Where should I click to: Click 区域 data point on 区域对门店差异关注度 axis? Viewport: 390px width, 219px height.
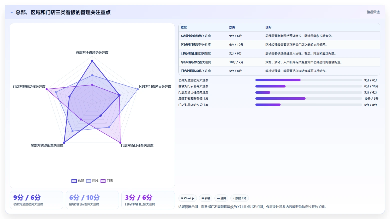coord(138,89)
